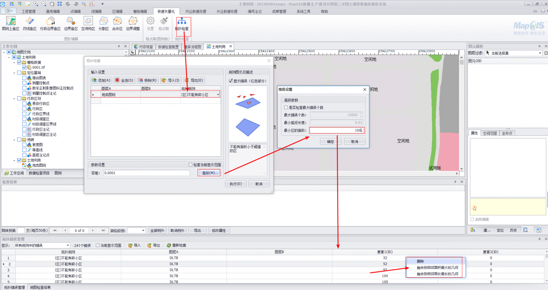Viewport: 548px width, 290px height.
Task: Enable 是否检查最大错误个数 checkbox
Action: [286, 108]
